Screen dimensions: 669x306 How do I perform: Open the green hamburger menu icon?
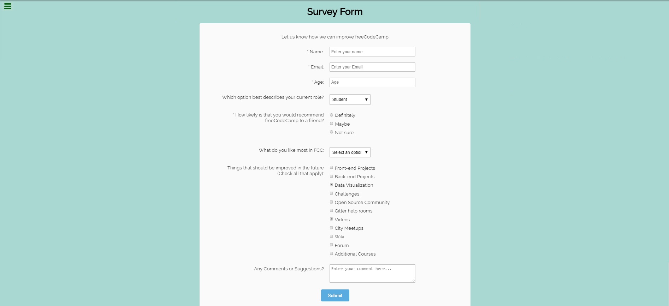point(8,6)
